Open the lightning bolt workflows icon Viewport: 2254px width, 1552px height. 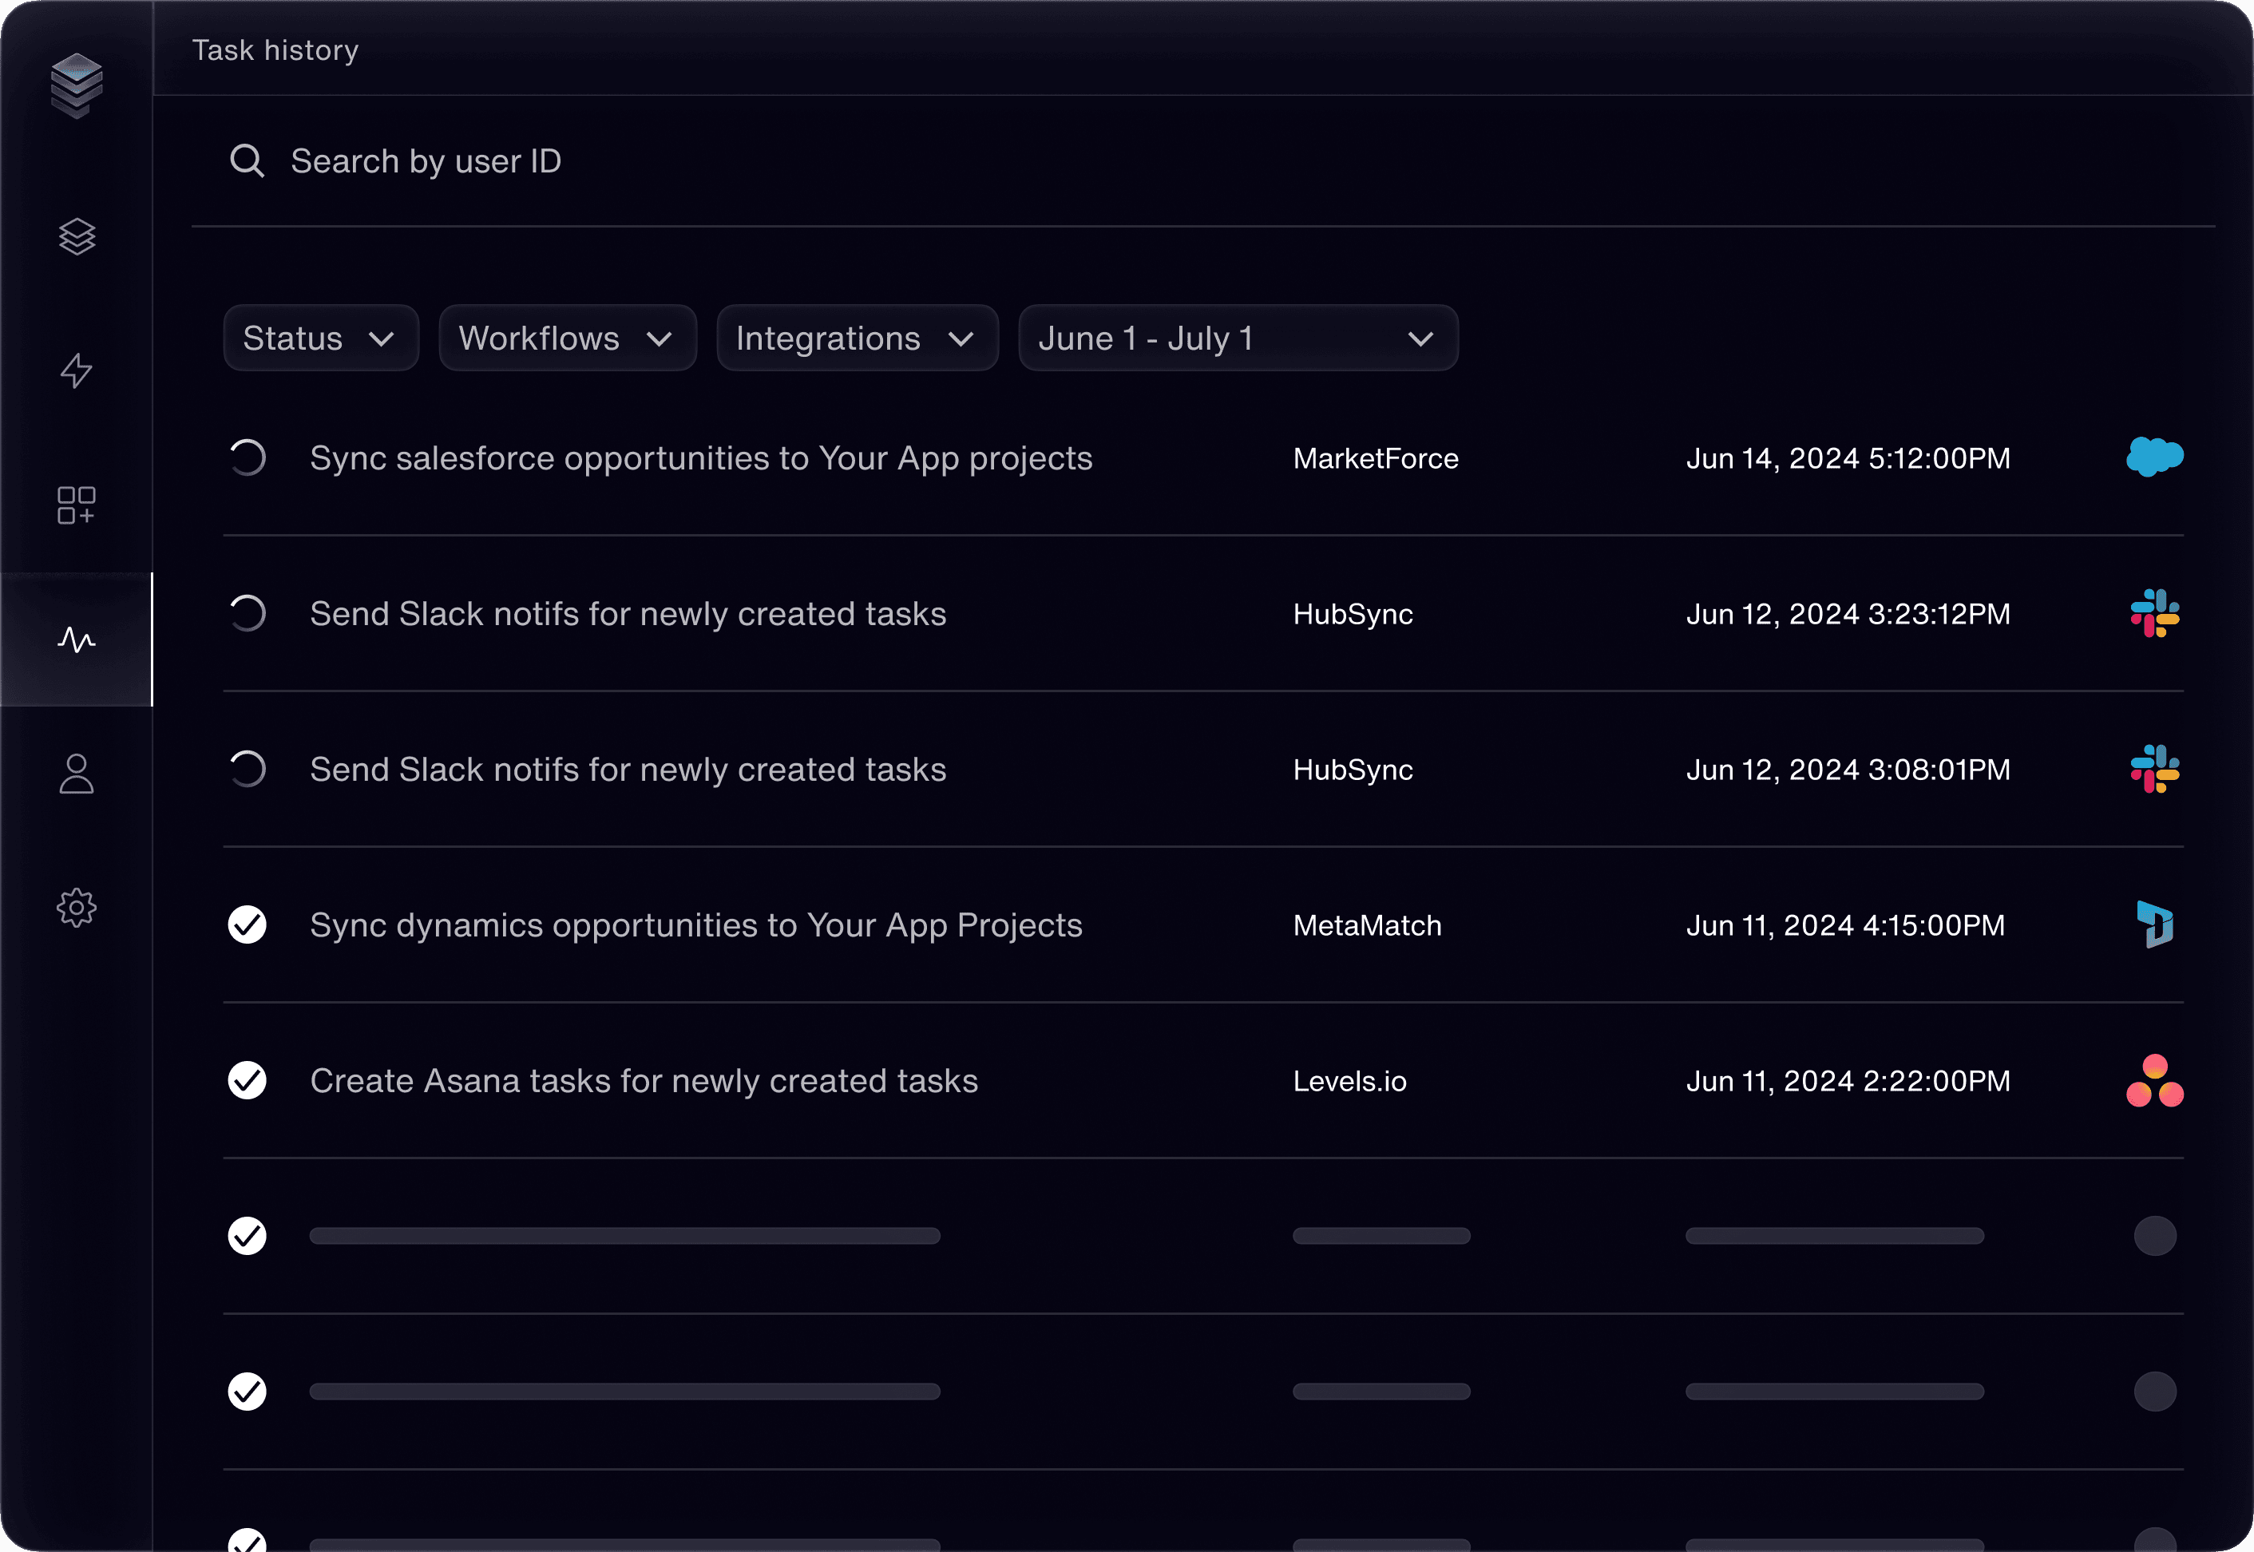pos(77,370)
